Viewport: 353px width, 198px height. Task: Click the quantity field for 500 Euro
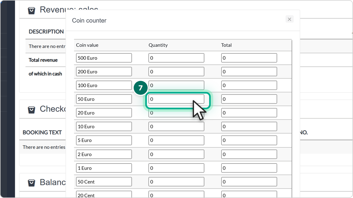[x=176, y=58]
